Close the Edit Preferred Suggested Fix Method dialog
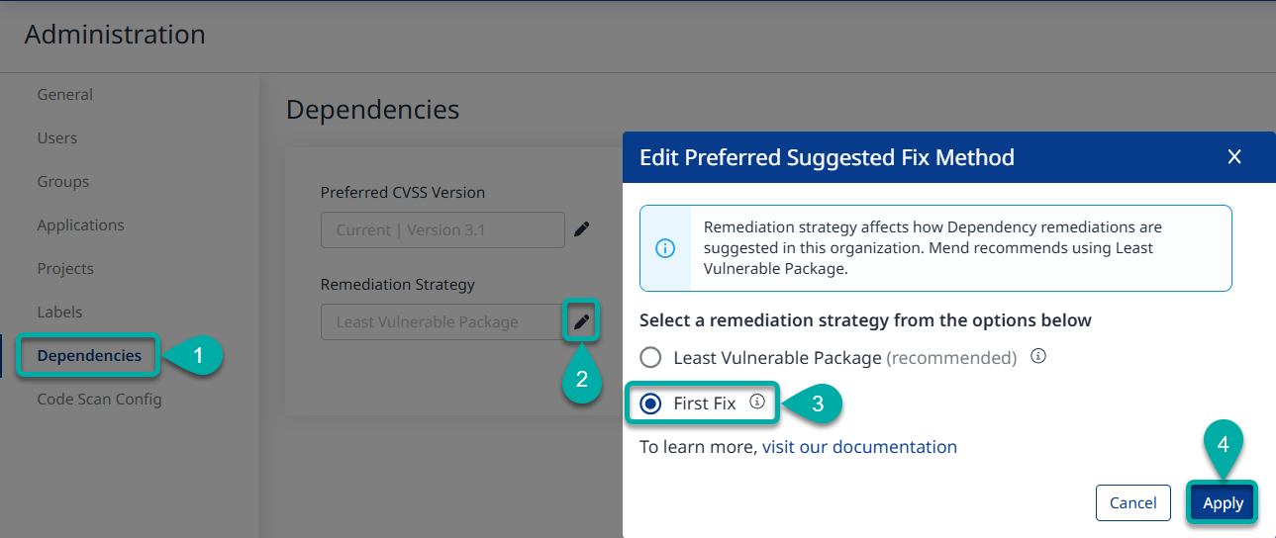This screenshot has height=538, width=1276. (x=1233, y=156)
